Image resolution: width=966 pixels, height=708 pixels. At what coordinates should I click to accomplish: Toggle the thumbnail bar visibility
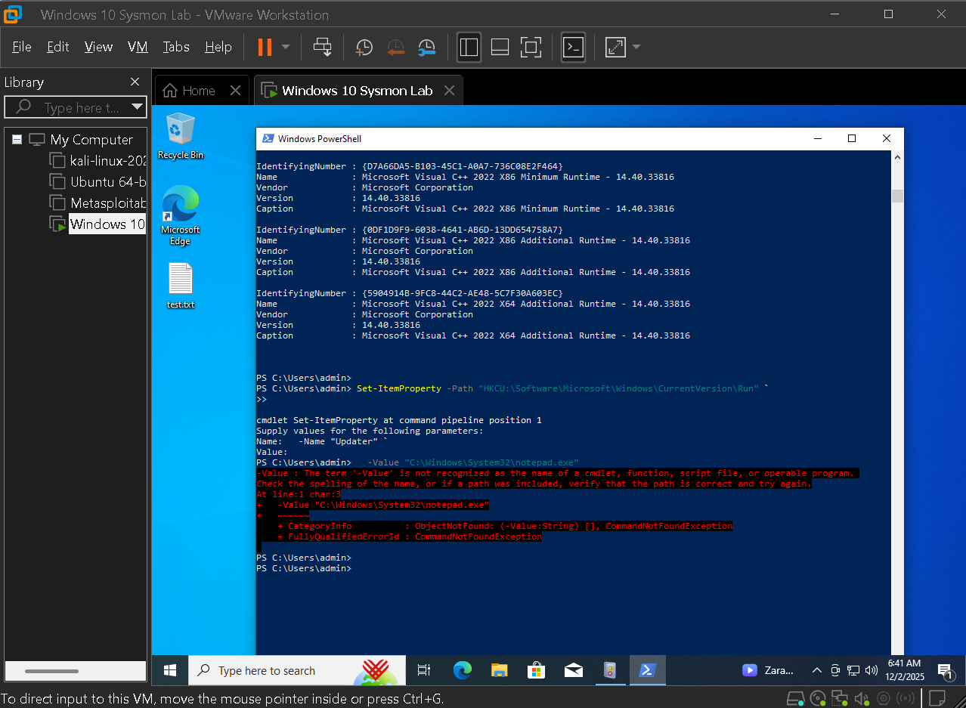pyautogui.click(x=500, y=47)
